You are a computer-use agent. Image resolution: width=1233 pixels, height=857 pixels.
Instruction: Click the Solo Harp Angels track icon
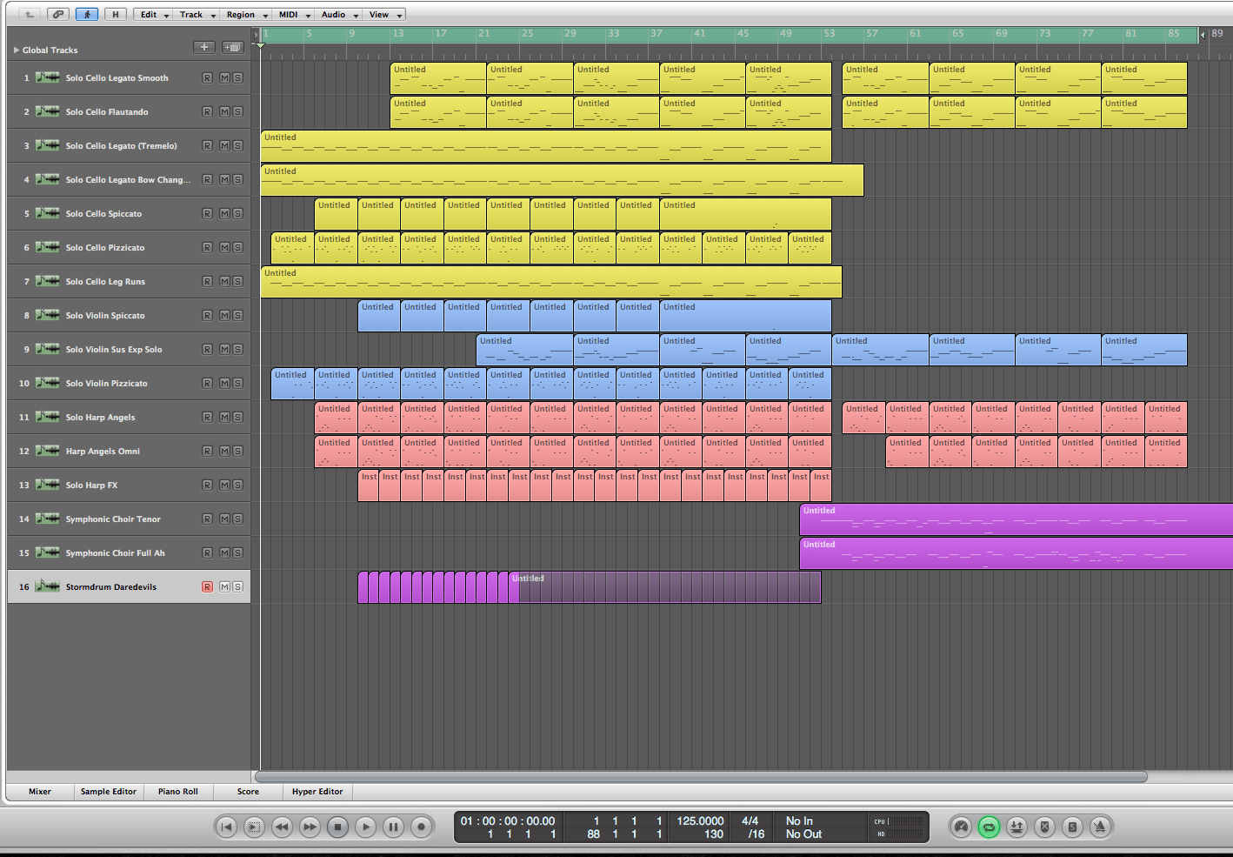coord(48,417)
